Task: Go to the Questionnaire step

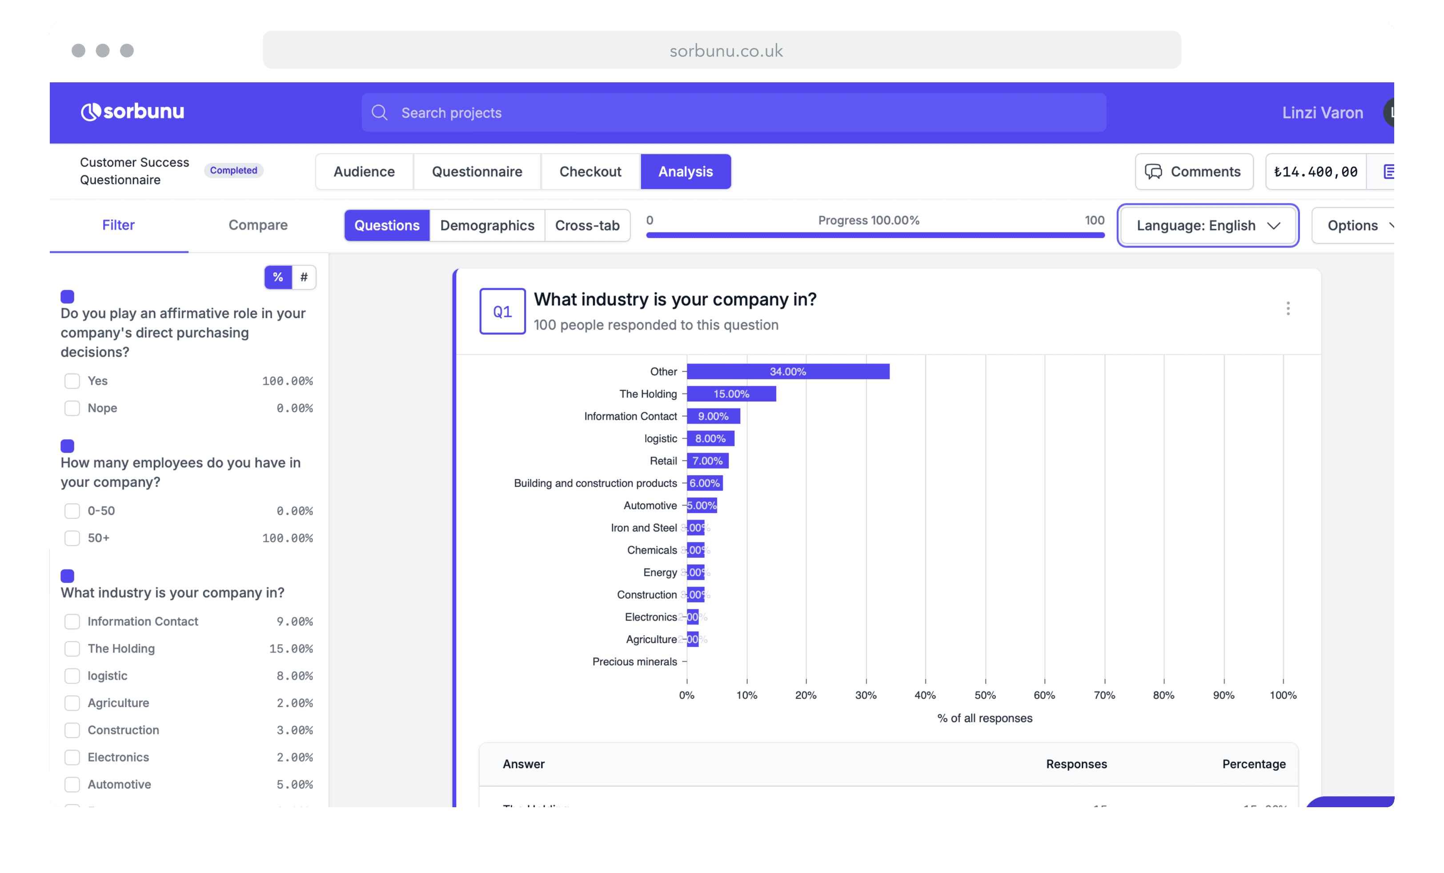Action: (477, 172)
